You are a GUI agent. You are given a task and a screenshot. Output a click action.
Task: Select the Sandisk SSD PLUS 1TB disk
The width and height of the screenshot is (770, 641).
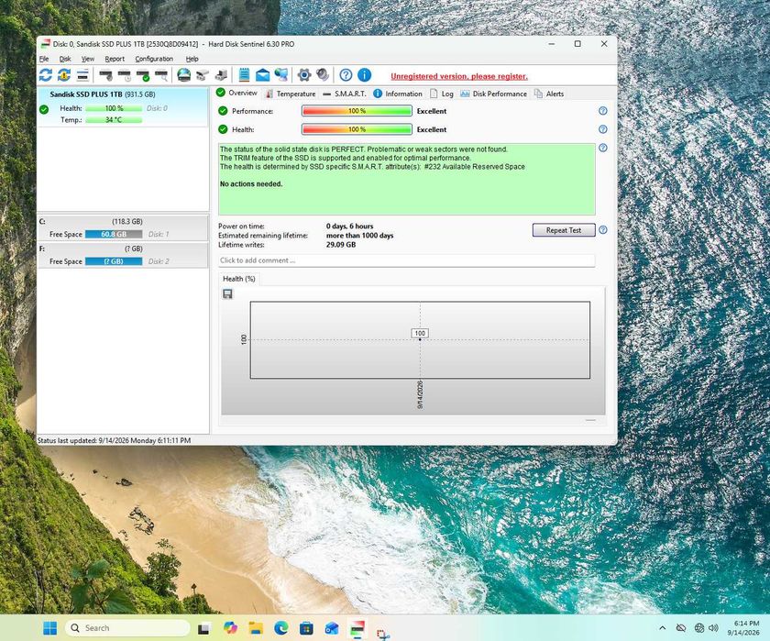pyautogui.click(x=123, y=107)
